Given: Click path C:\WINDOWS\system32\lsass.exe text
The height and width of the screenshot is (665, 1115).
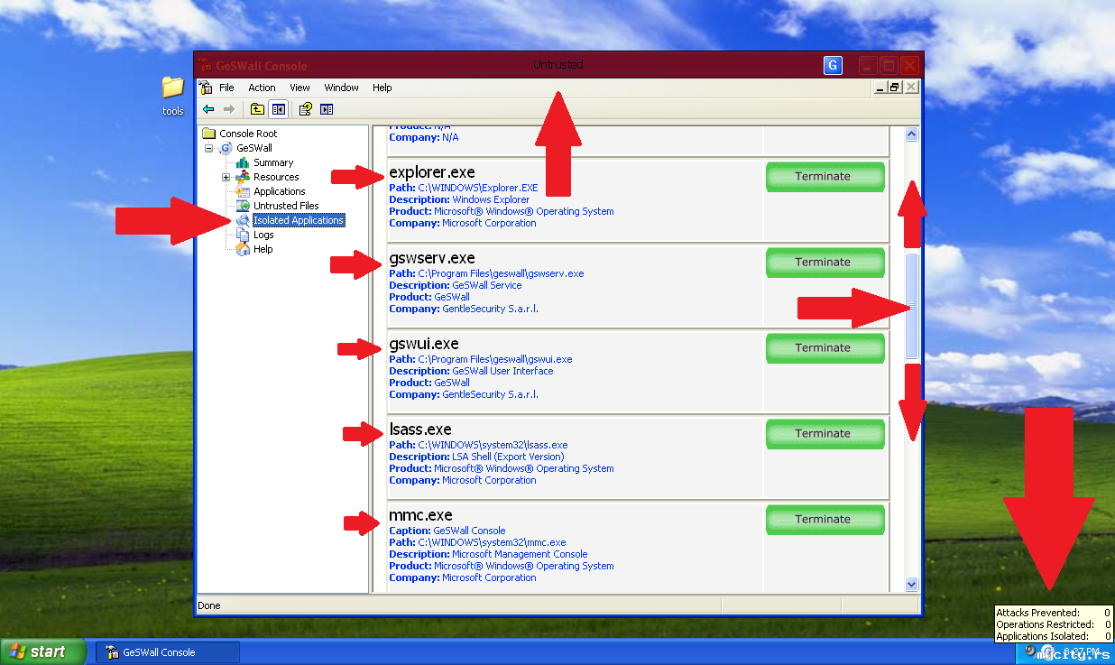Looking at the screenshot, I should coord(493,445).
